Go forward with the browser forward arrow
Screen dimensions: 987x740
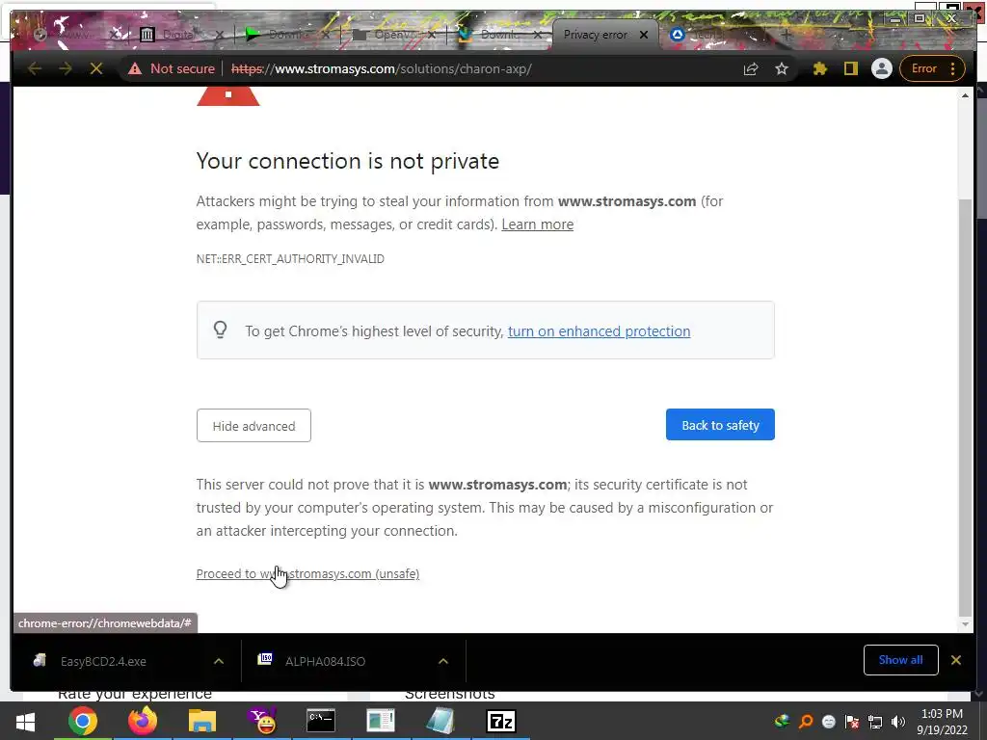click(x=66, y=68)
